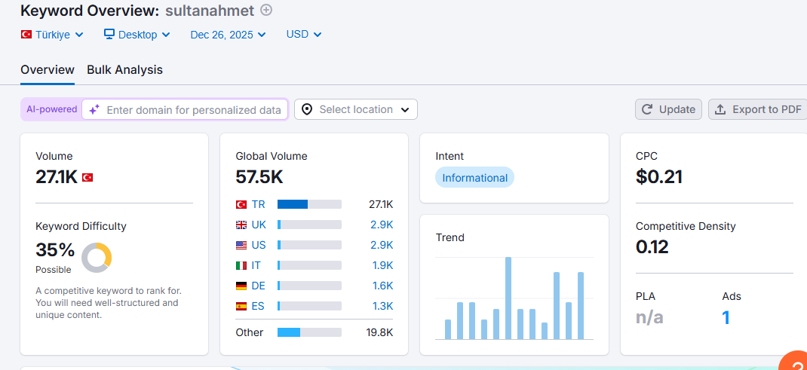Screen dimensions: 807x370
Task: Click the Update button
Action: pos(668,109)
